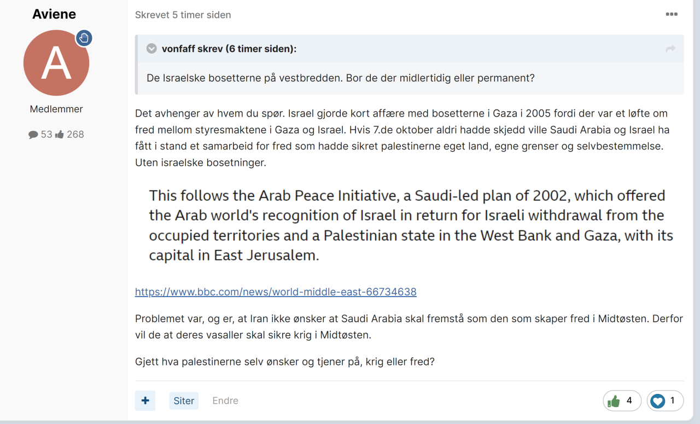
Task: Click the Endre edit option
Action: point(225,400)
